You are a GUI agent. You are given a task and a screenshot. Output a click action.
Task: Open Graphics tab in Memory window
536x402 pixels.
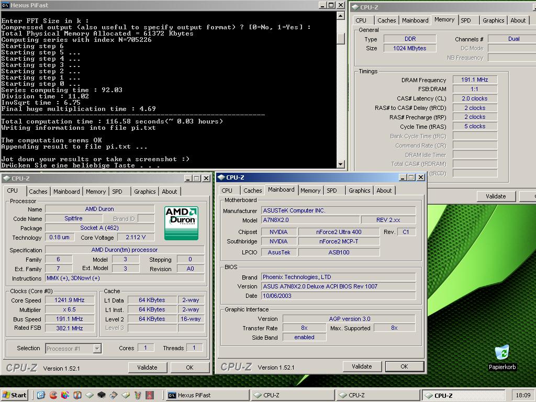point(493,20)
